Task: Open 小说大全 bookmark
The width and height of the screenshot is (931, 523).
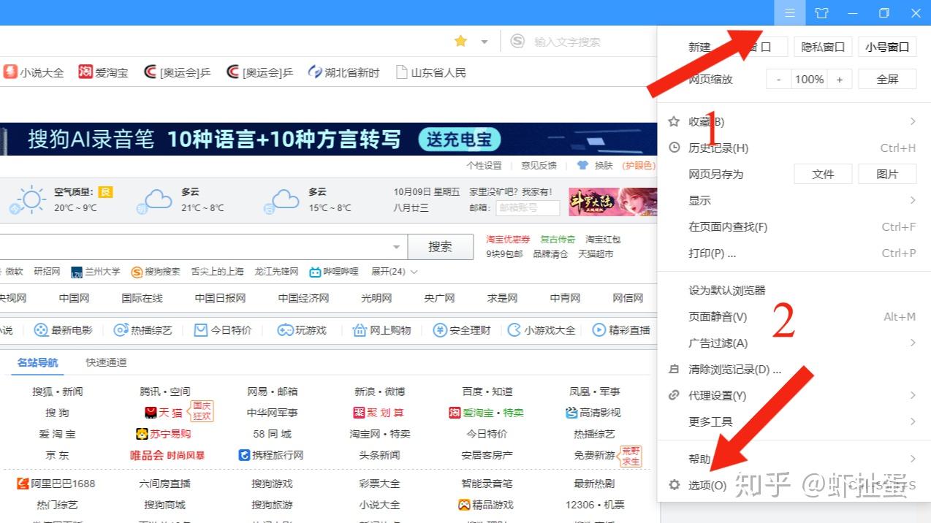Action: pyautogui.click(x=34, y=72)
